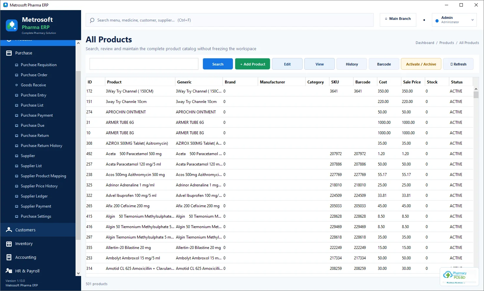Image resolution: width=484 pixels, height=291 pixels.
Task: Click the Products breadcrumb link
Action: coord(447,43)
